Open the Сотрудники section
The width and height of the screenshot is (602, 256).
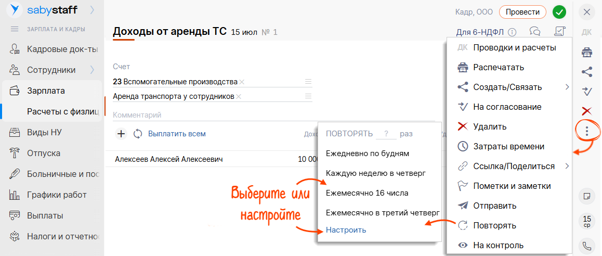pos(51,70)
